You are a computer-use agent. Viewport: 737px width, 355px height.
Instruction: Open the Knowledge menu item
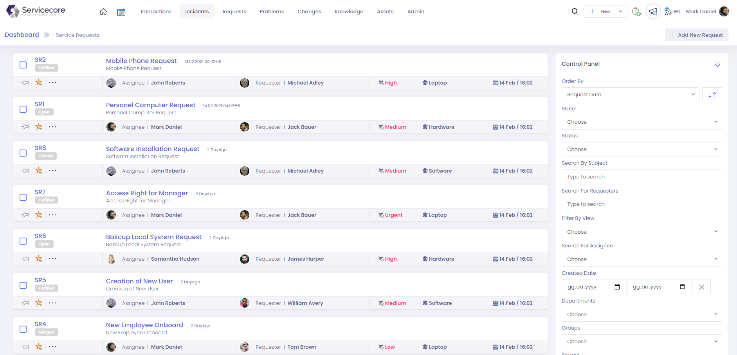349,12
